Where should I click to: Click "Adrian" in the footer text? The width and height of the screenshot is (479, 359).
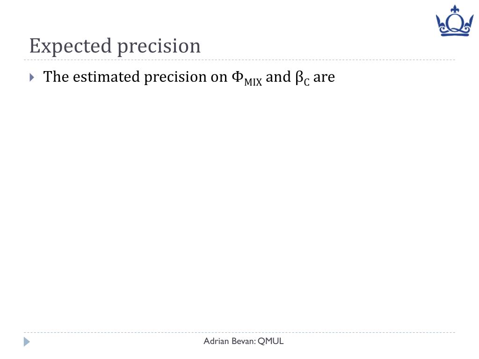[216, 341]
